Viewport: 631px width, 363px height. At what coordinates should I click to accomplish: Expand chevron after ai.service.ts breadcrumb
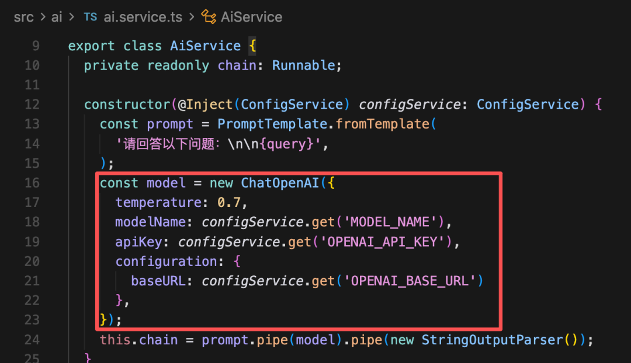192,17
